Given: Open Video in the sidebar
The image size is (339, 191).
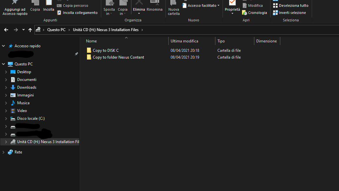Looking at the screenshot, I should point(22,111).
